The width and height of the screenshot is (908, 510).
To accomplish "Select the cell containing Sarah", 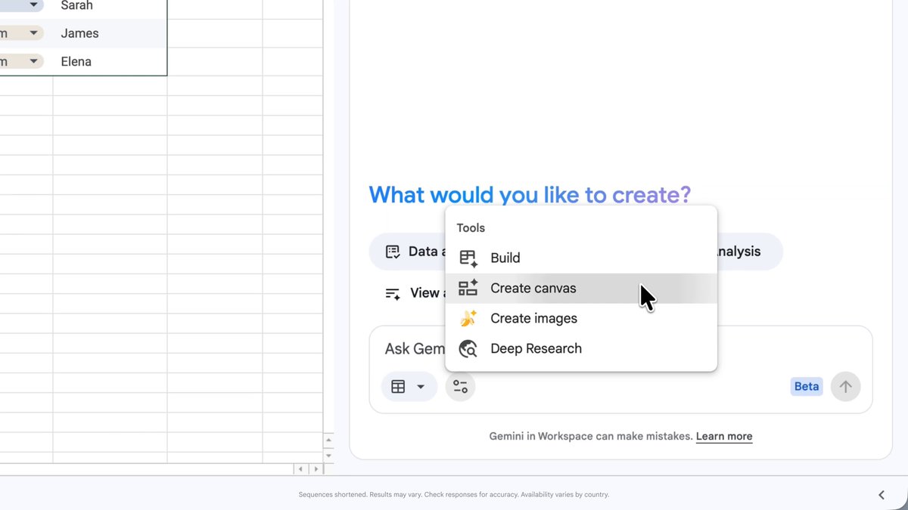I will [110, 8].
